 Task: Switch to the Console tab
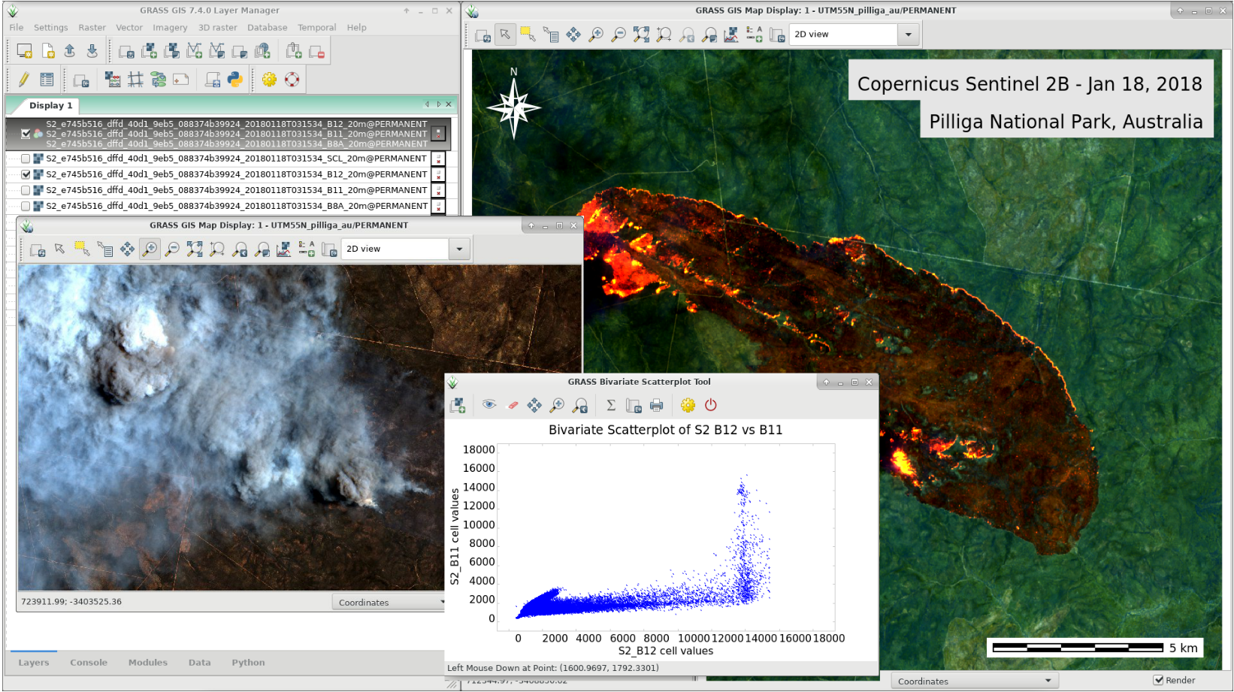tap(89, 663)
